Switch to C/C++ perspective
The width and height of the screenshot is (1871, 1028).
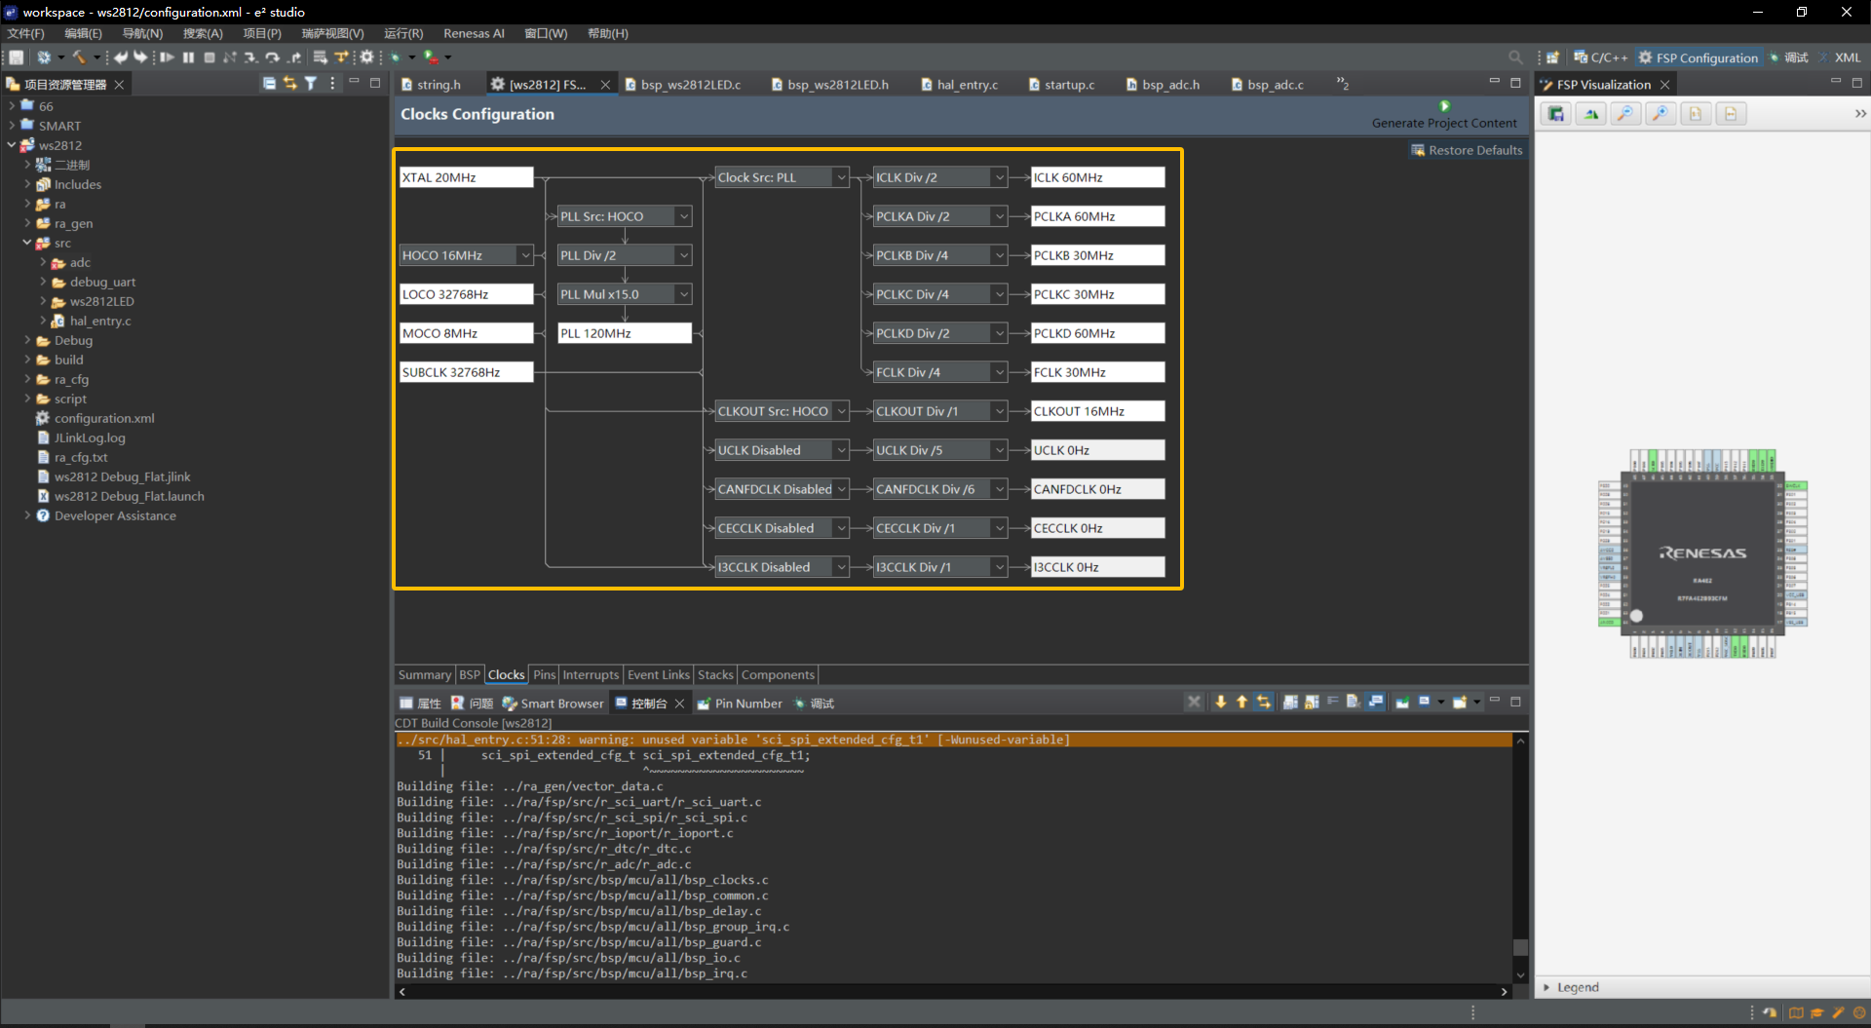tap(1600, 57)
